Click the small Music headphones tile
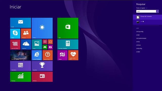 coord(50,42)
